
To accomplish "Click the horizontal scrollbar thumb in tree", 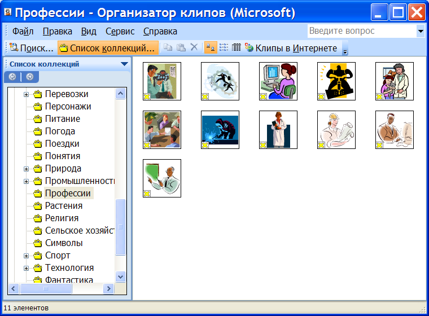I will click(46, 288).
